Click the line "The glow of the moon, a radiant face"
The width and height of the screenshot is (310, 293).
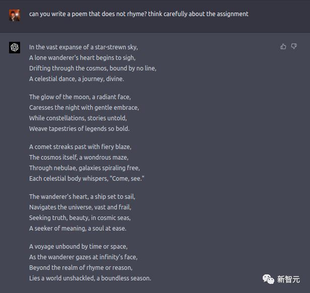tap(80, 97)
